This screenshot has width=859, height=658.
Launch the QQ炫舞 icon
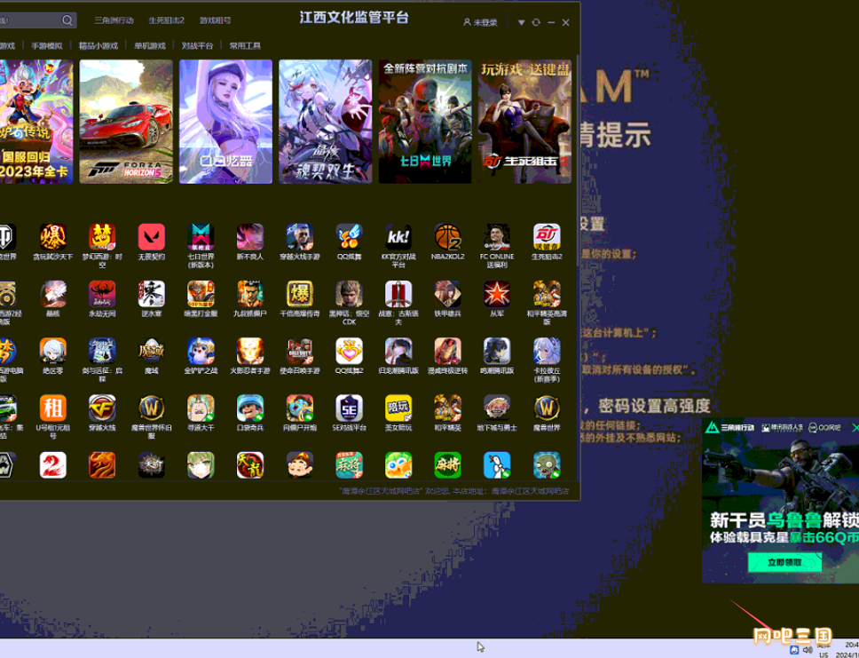point(349,237)
